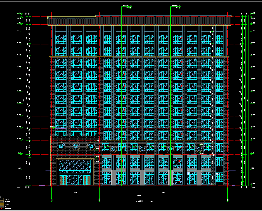Click the leftmost small octagon ornament on the main facade
Viewport: 262px width, 211px height.
113,149
